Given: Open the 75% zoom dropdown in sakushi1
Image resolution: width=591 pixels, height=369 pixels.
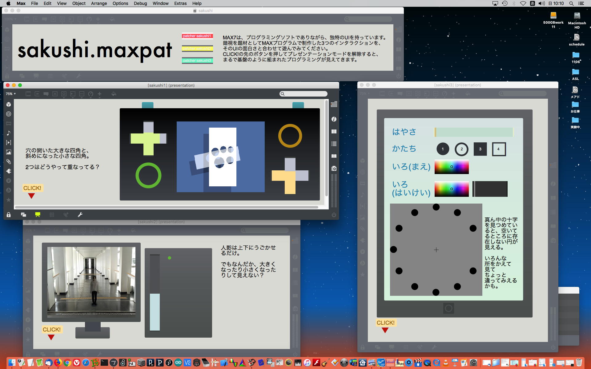Looking at the screenshot, I should coord(10,94).
